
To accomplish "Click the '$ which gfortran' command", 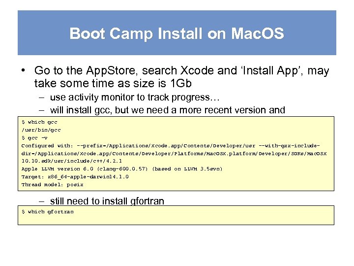I will (x=47, y=211).
